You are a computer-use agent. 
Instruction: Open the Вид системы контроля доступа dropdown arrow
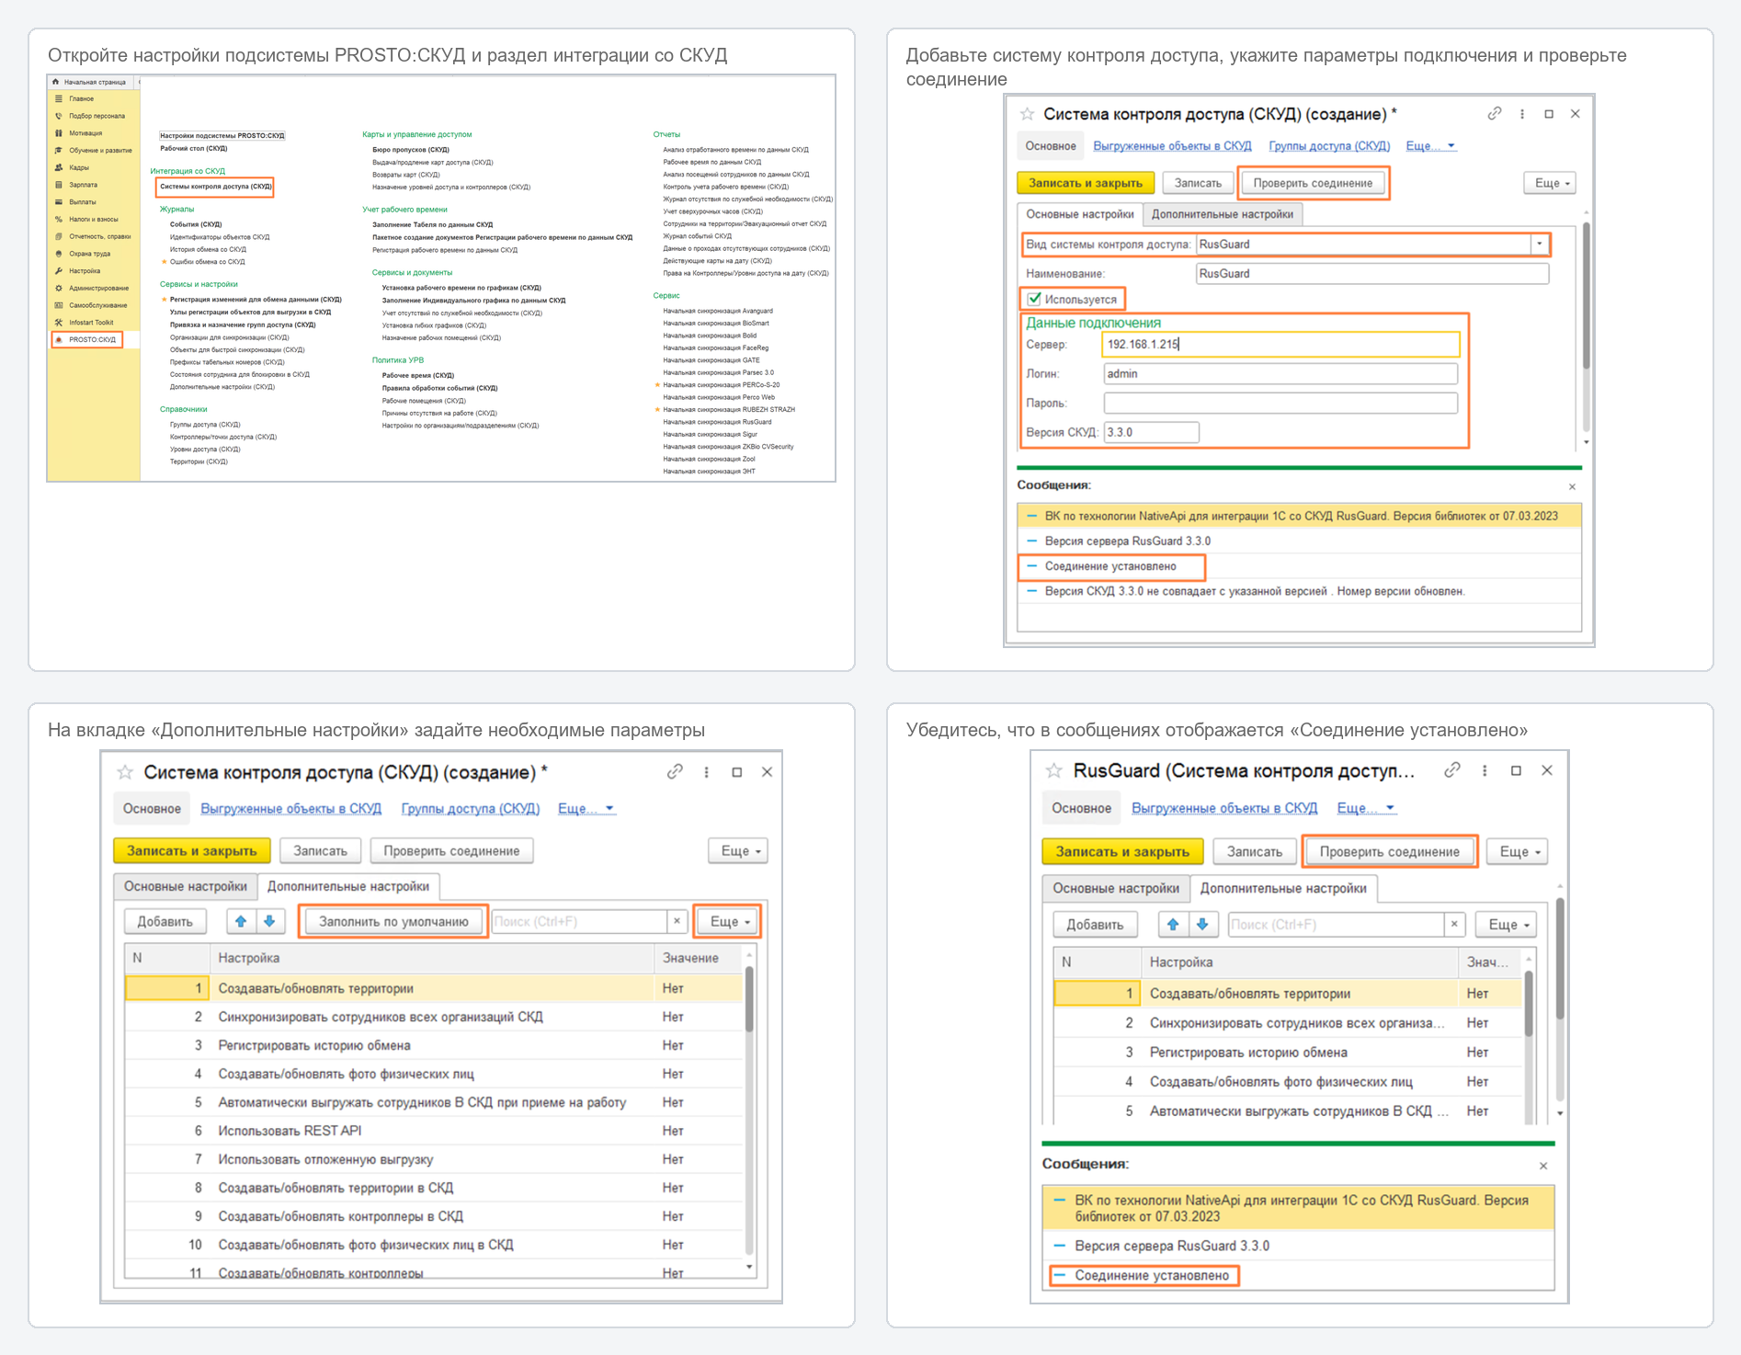tap(1539, 245)
